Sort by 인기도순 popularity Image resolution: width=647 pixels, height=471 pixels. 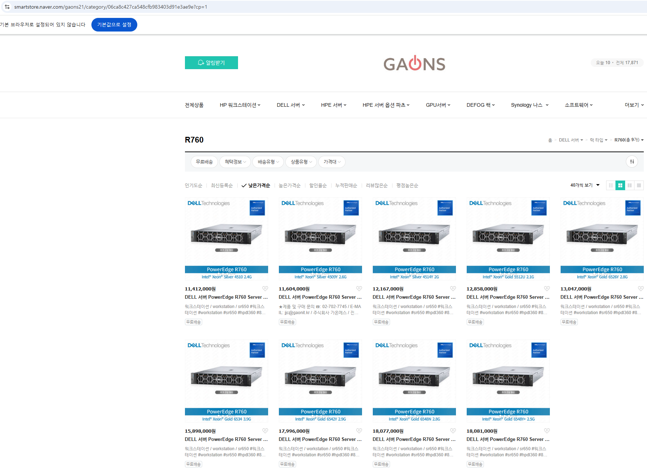coord(194,186)
